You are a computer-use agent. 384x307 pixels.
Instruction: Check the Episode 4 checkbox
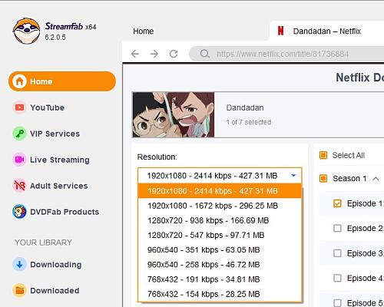[337, 278]
